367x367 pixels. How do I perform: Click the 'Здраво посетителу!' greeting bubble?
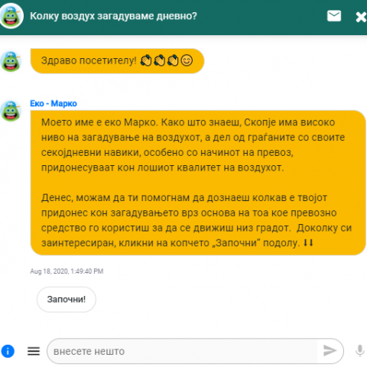pyautogui.click(x=117, y=61)
